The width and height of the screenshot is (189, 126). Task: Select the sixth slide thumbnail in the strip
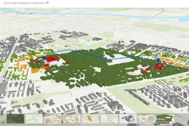(x=109, y=119)
